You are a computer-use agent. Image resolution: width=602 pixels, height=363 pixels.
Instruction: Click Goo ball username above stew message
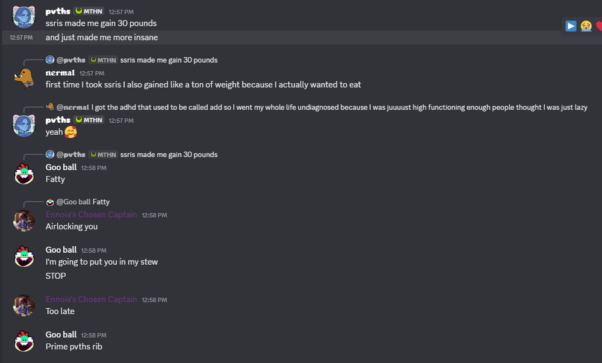[x=61, y=250]
